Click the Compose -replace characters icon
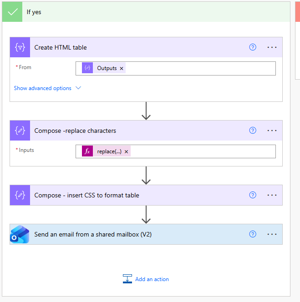 pos(20,131)
